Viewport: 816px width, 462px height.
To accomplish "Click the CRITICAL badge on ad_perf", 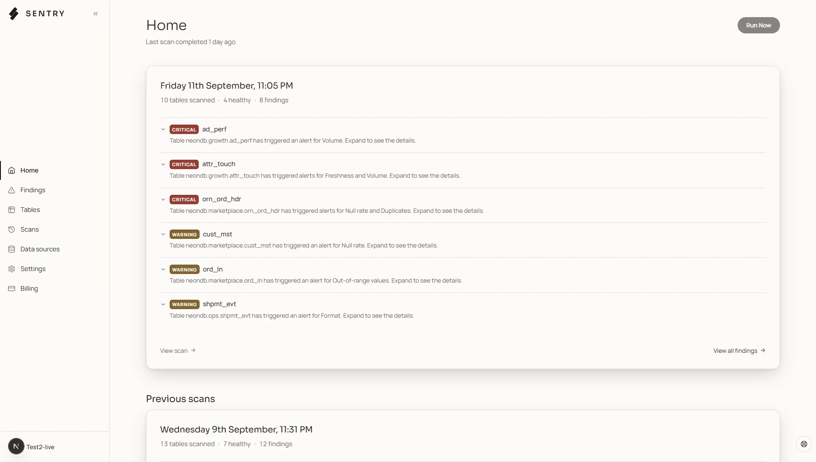I will point(184,129).
